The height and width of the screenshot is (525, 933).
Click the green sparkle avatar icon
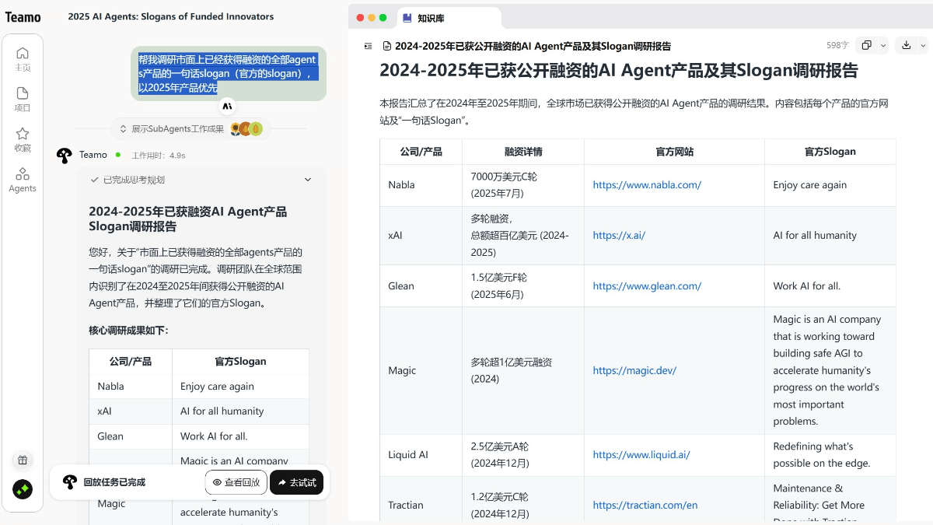23,489
